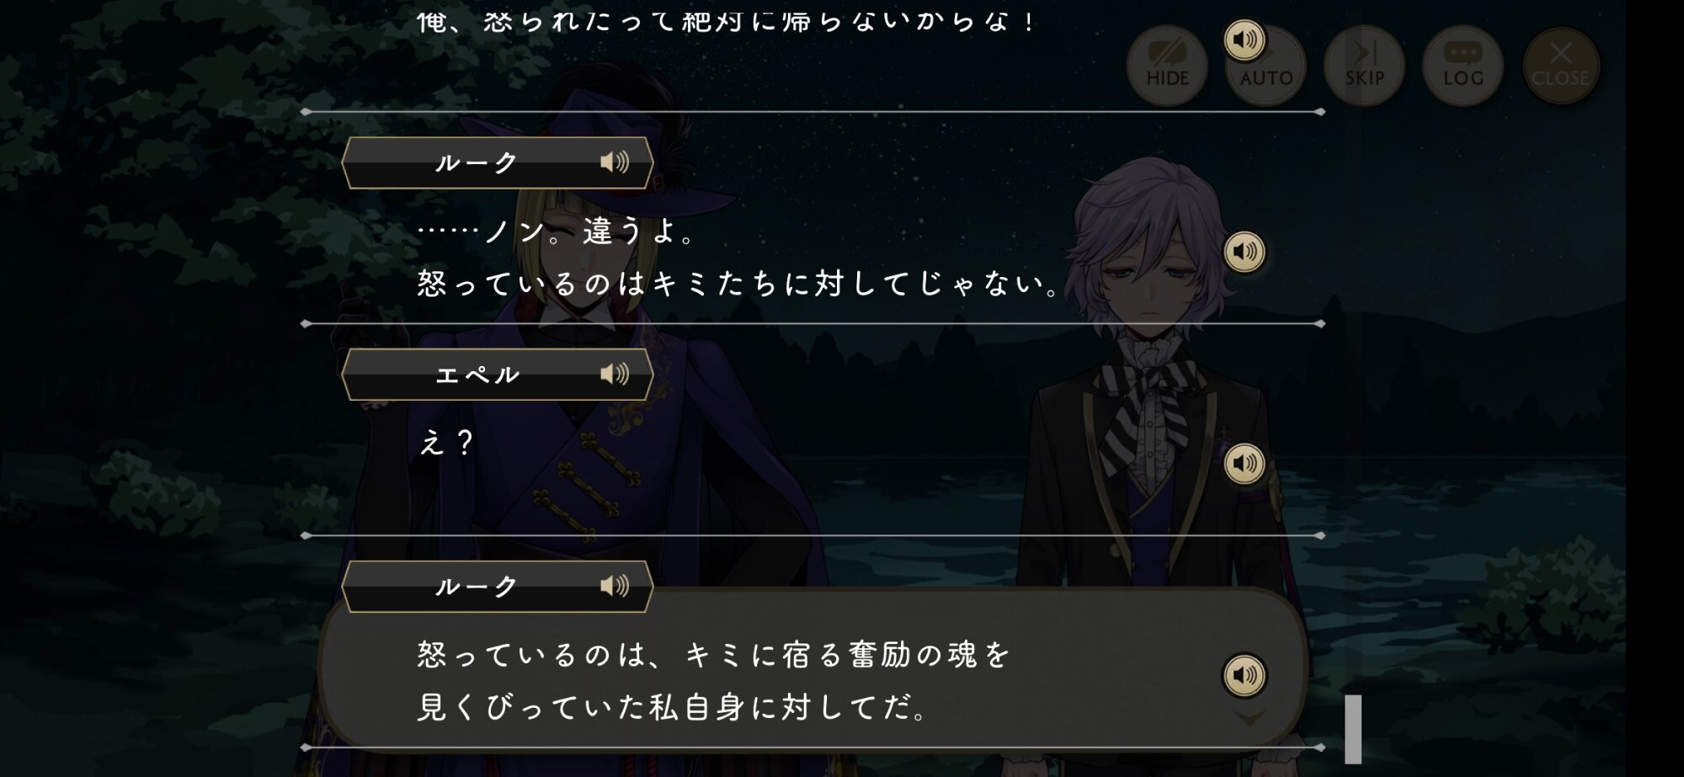Tap speaker icon in first ルーク name plate

click(615, 162)
